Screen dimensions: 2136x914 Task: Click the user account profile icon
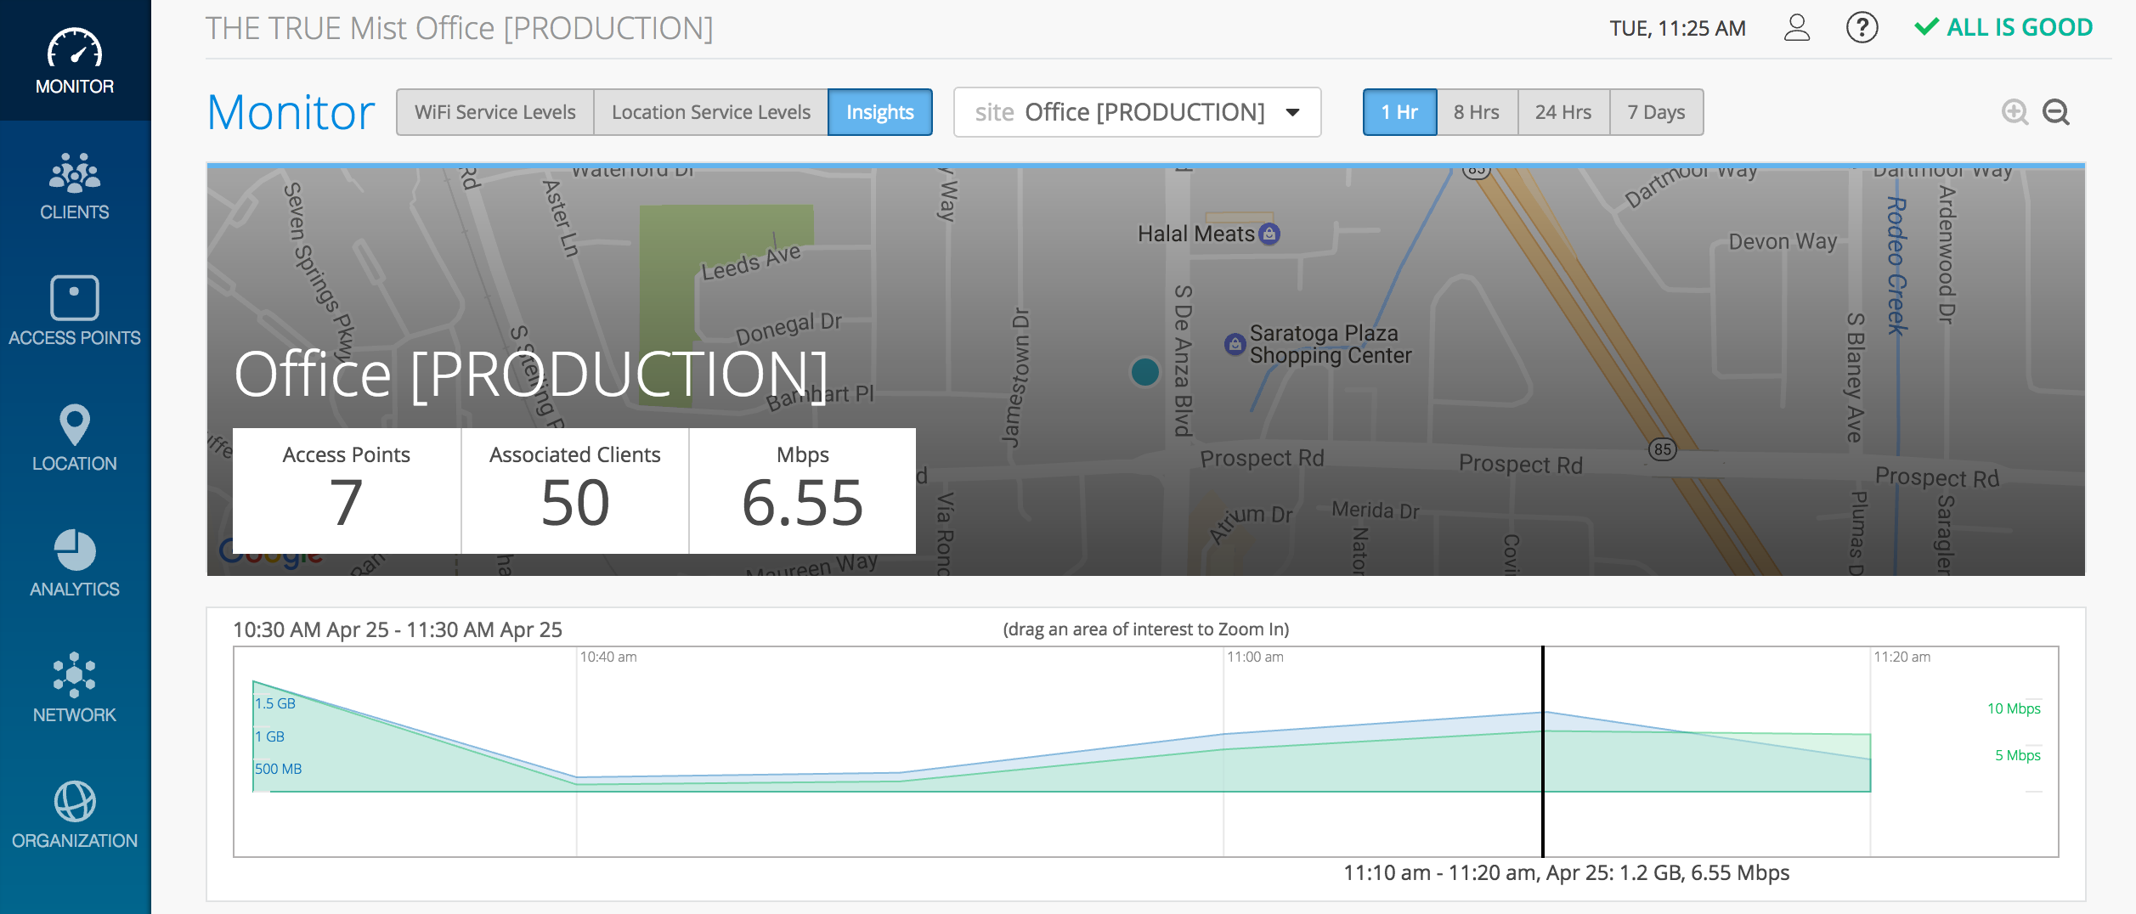[x=1796, y=28]
